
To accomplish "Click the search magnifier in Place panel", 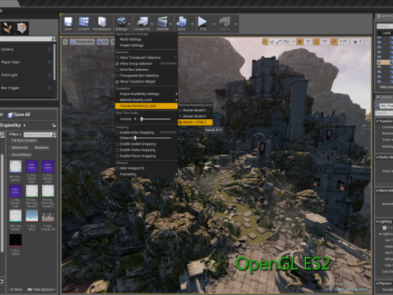I will click(x=53, y=39).
